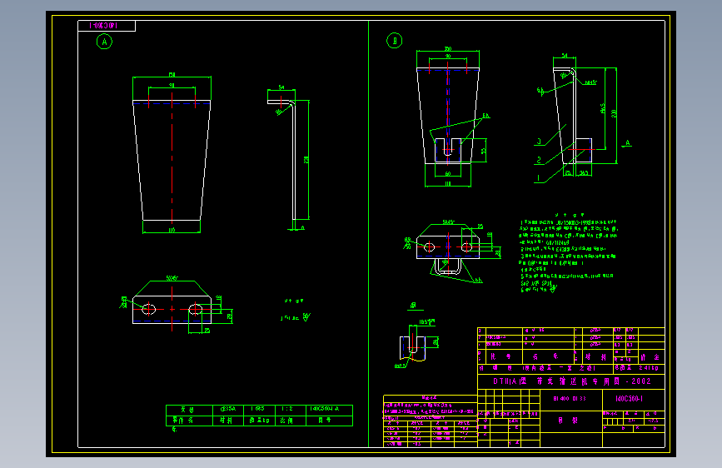Select the 54 dimension on view A side profile

281,87
